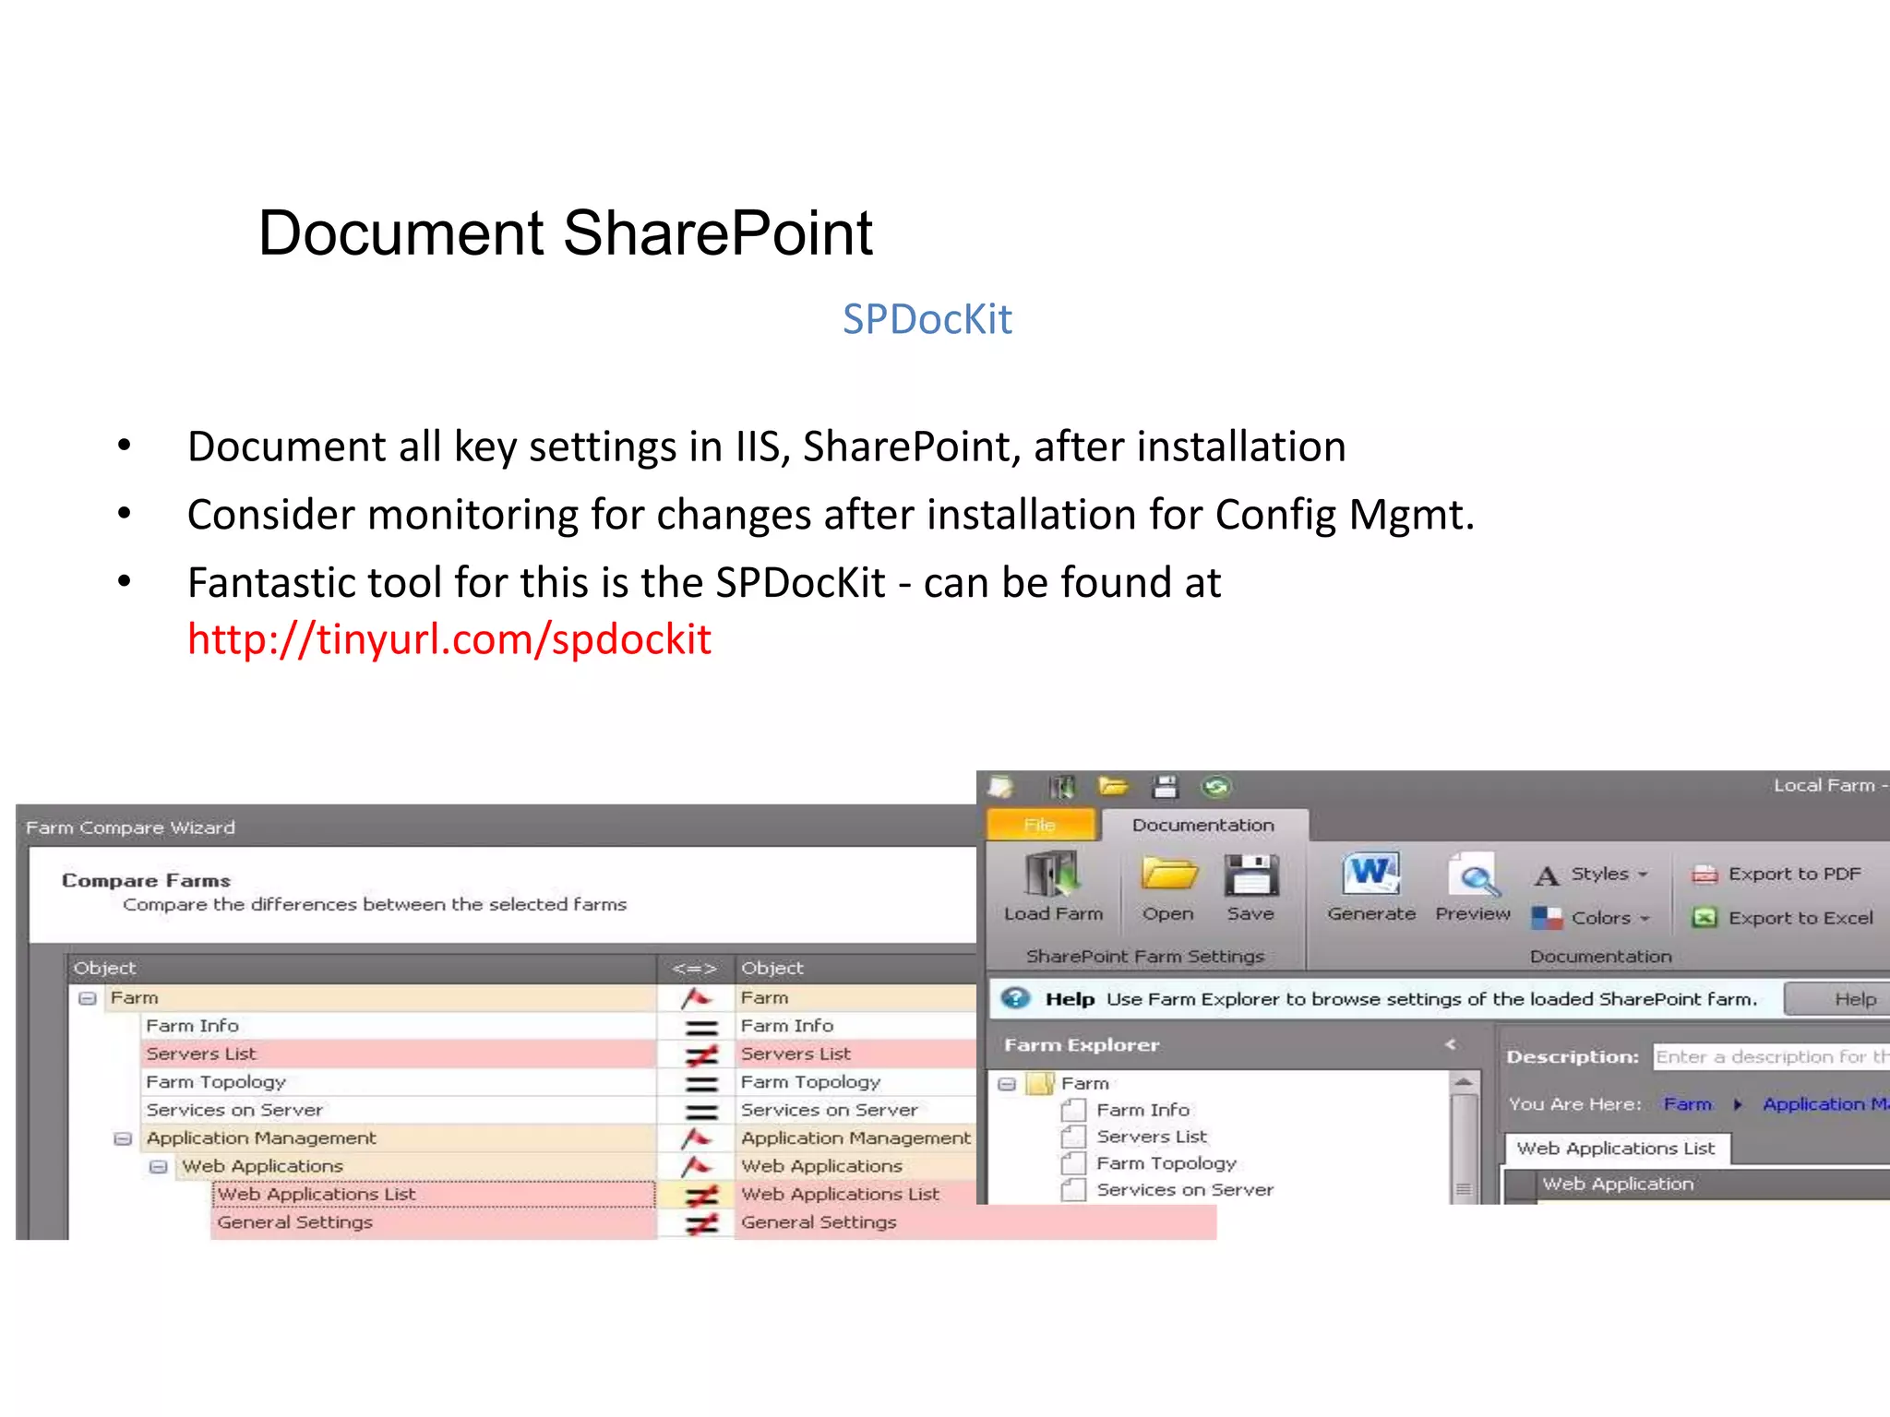Screen dimensions: 1890x1417
Task: Click the difference icon on Application Management row
Action: 697,1138
